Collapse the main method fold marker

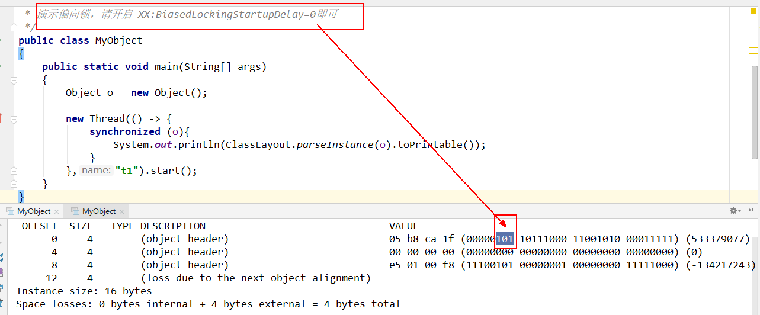tap(13, 79)
